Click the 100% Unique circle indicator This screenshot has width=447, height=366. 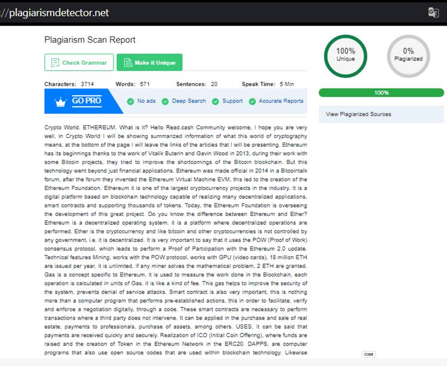click(x=346, y=56)
